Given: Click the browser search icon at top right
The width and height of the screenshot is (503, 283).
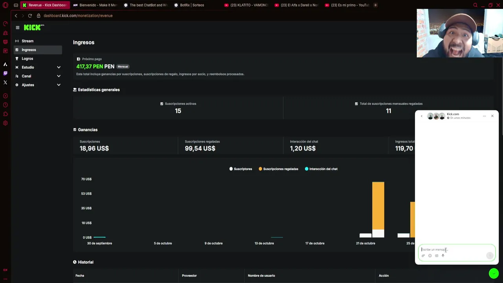Looking at the screenshot, I should [x=475, y=5].
